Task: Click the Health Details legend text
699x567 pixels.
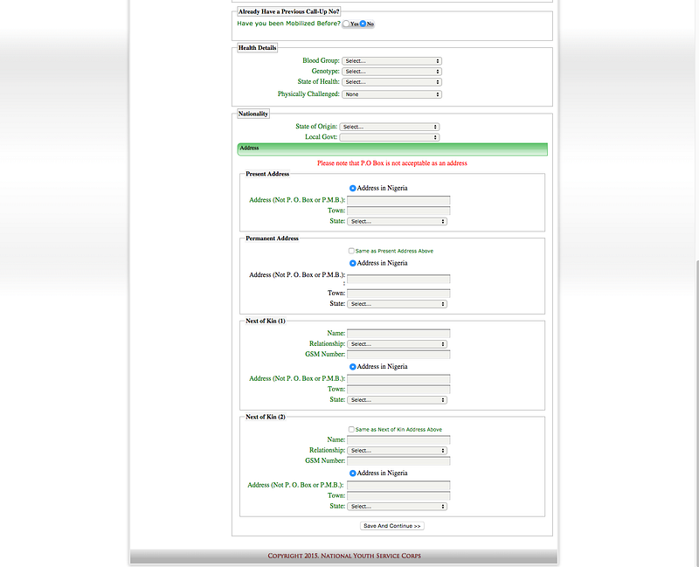Action: click(x=257, y=48)
